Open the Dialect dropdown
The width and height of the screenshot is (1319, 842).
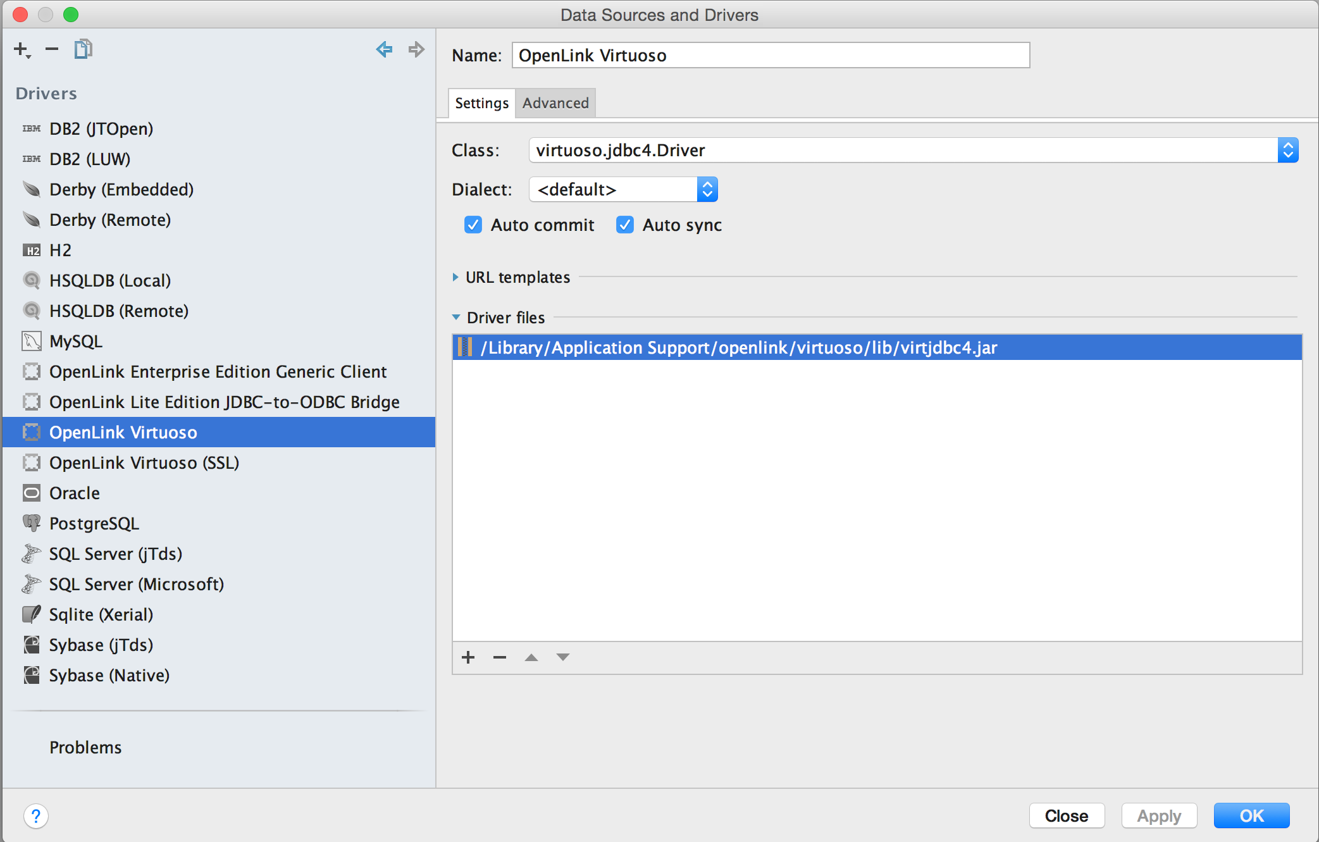(707, 189)
